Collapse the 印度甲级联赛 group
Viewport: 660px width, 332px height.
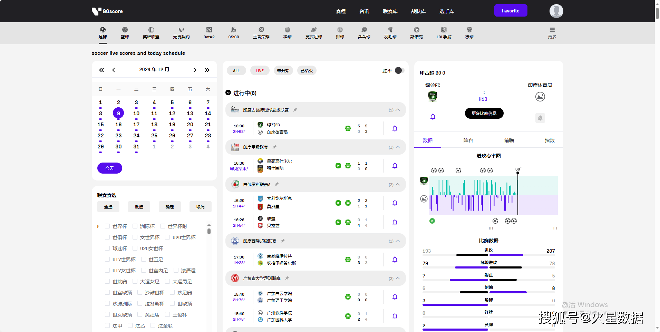click(398, 147)
